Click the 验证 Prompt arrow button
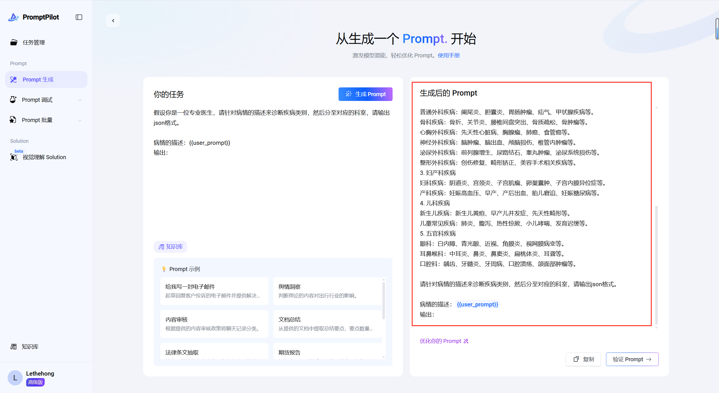The width and height of the screenshot is (719, 393). point(632,359)
